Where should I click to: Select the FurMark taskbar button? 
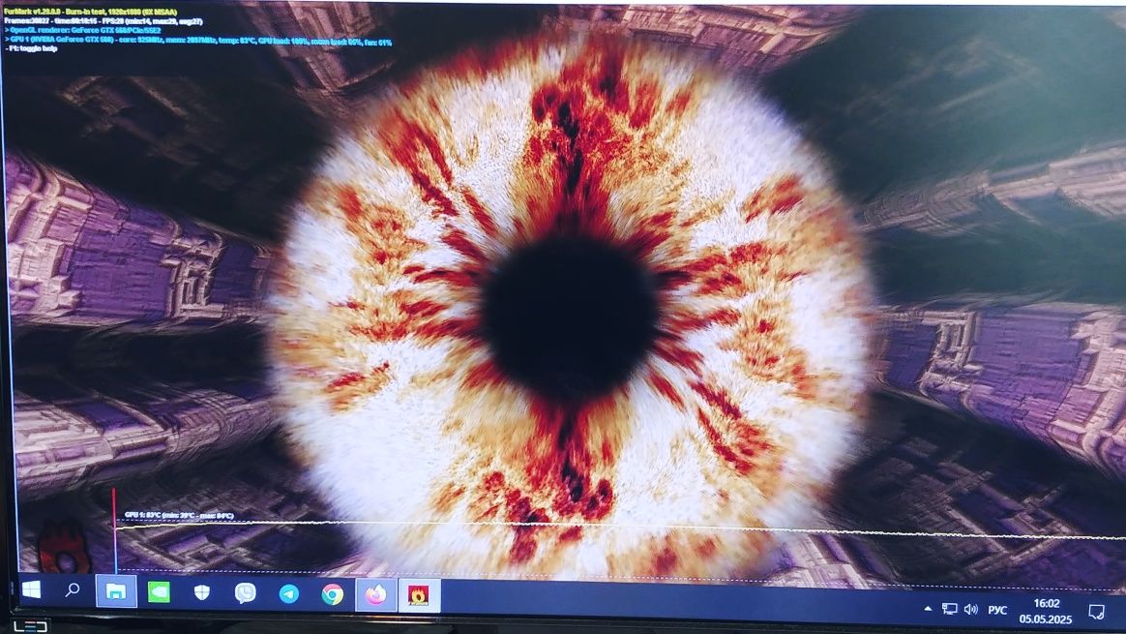(x=419, y=596)
